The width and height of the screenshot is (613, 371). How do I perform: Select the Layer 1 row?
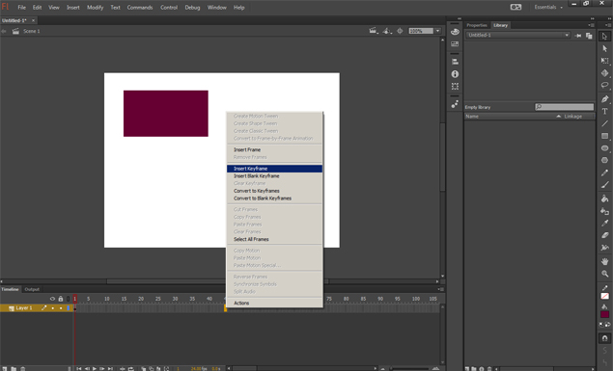(37, 308)
